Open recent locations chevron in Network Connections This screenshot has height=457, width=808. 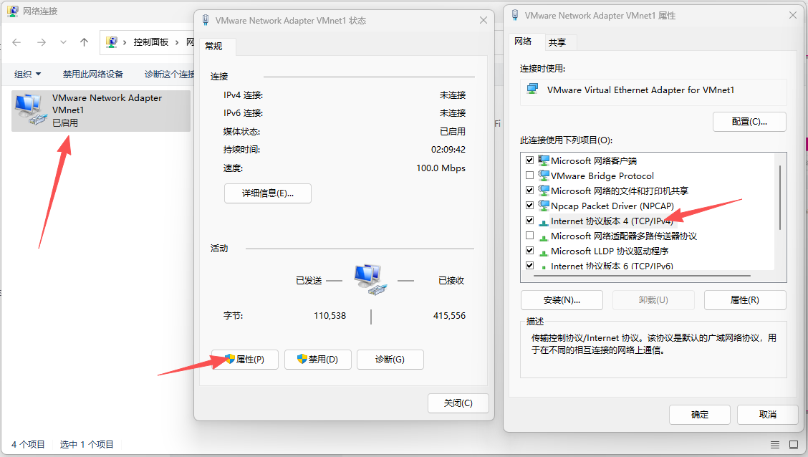[63, 42]
